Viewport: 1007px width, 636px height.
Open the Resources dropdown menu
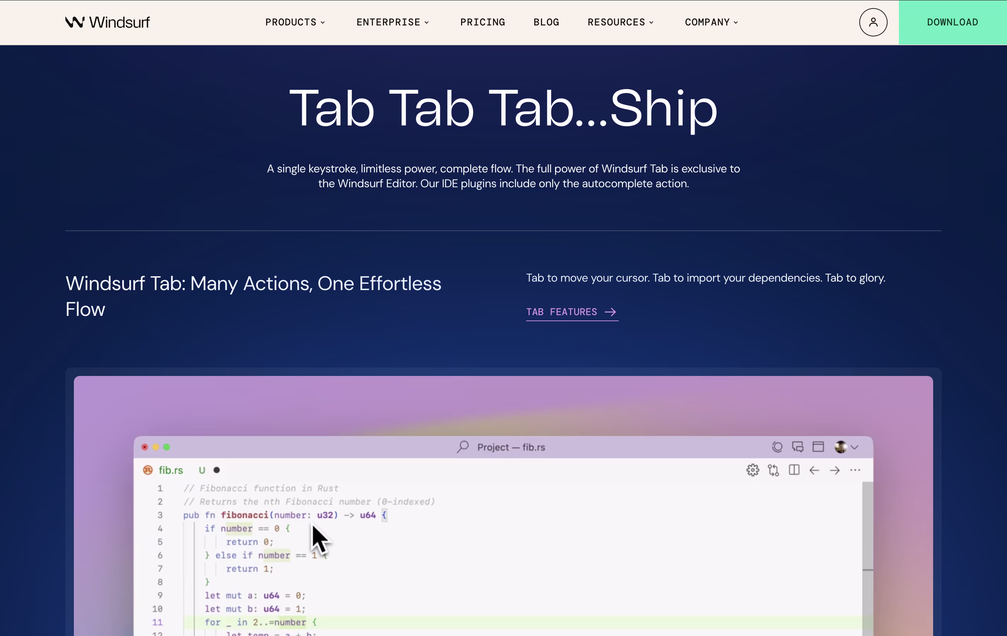point(620,22)
